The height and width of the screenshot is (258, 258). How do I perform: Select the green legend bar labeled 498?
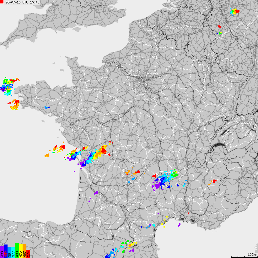17,250
